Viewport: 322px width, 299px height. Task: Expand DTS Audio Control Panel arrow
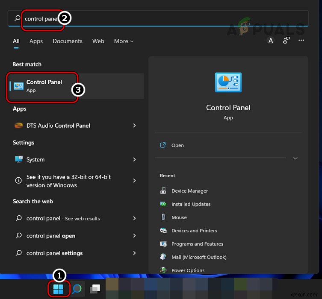(134, 126)
